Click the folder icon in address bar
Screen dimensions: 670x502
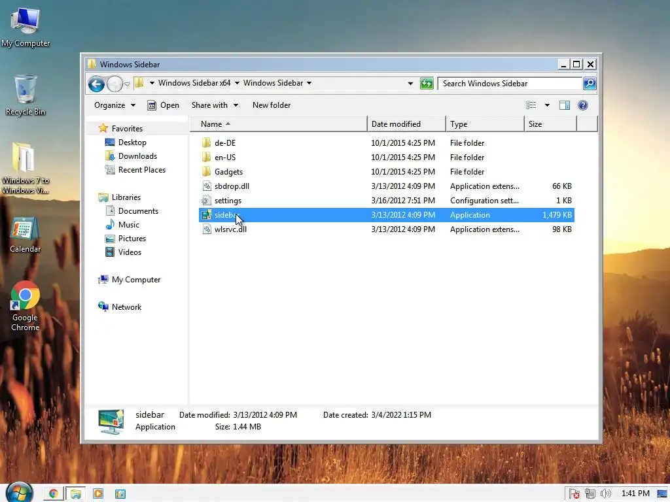(139, 83)
